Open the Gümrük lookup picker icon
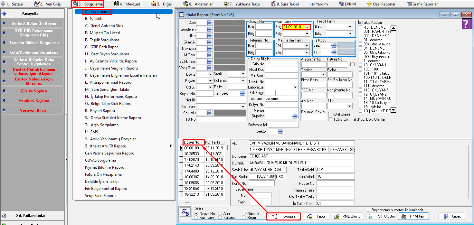 coord(209,42)
